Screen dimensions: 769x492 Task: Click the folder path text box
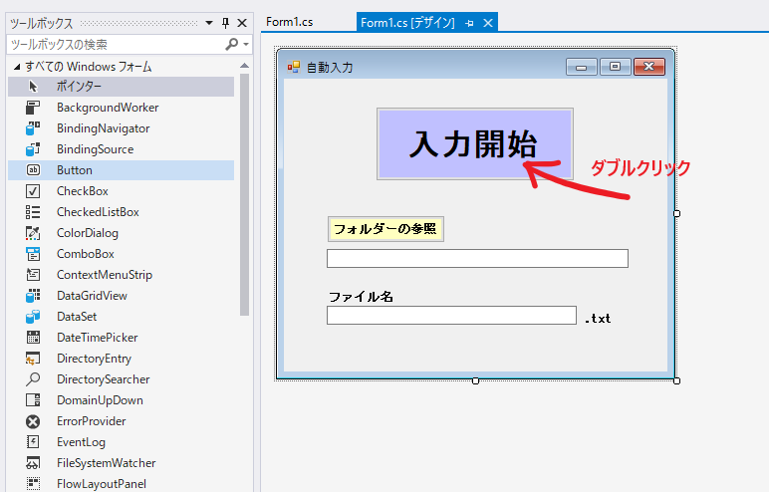477,259
